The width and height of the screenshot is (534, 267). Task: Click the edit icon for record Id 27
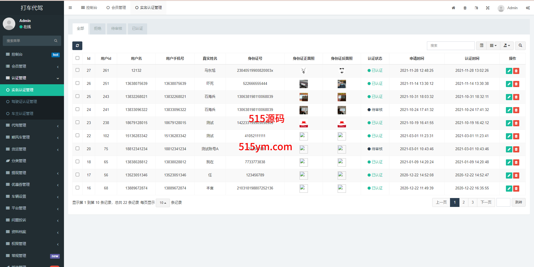point(509,71)
